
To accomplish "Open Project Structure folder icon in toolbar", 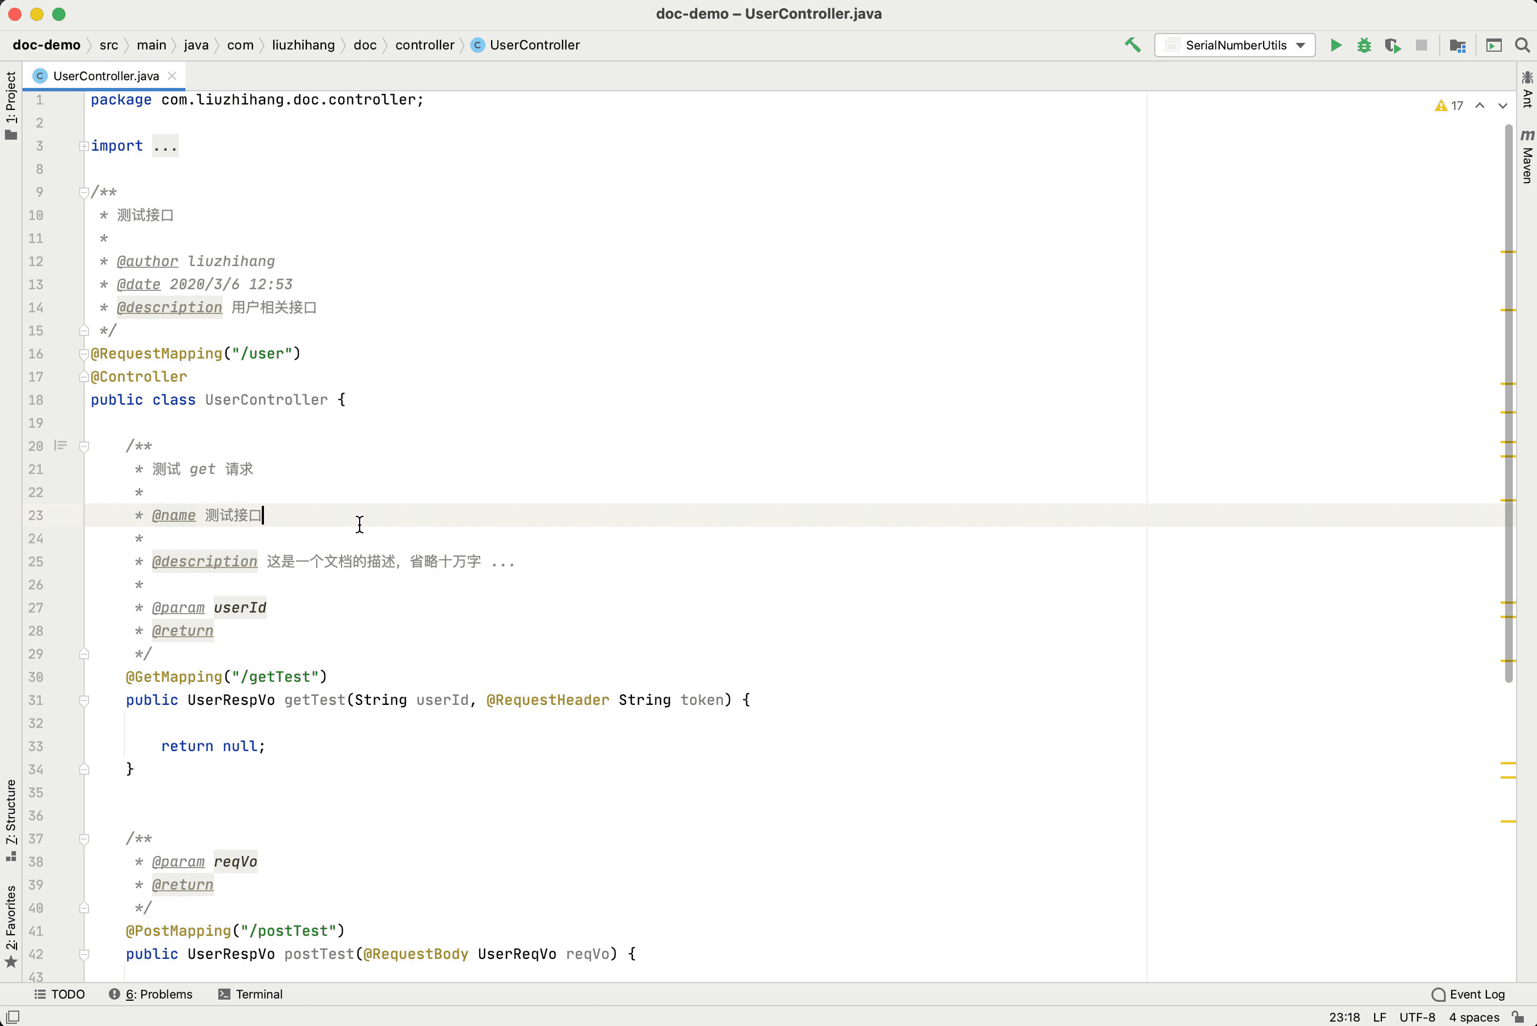I will pos(1457,45).
